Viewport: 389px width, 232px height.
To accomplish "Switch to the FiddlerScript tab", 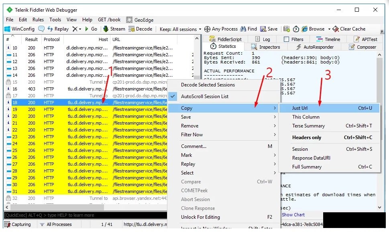I will tap(225, 39).
